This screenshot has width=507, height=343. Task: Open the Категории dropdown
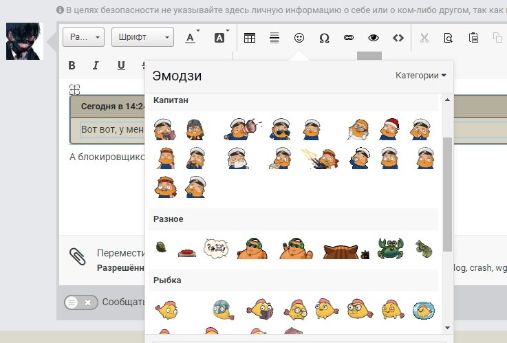tap(421, 76)
